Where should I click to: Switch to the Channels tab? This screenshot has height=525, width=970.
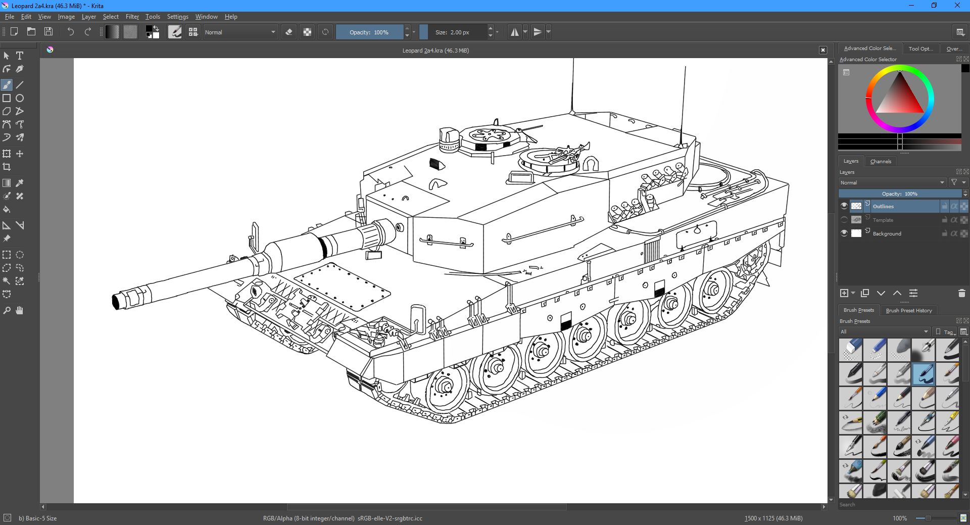pyautogui.click(x=880, y=161)
